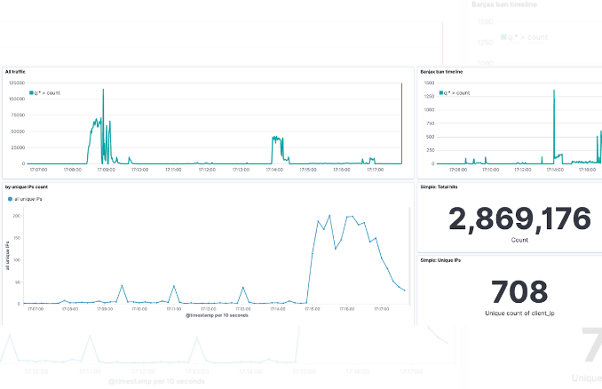Click 'Unique count of client_ip' metric label

pos(507,314)
